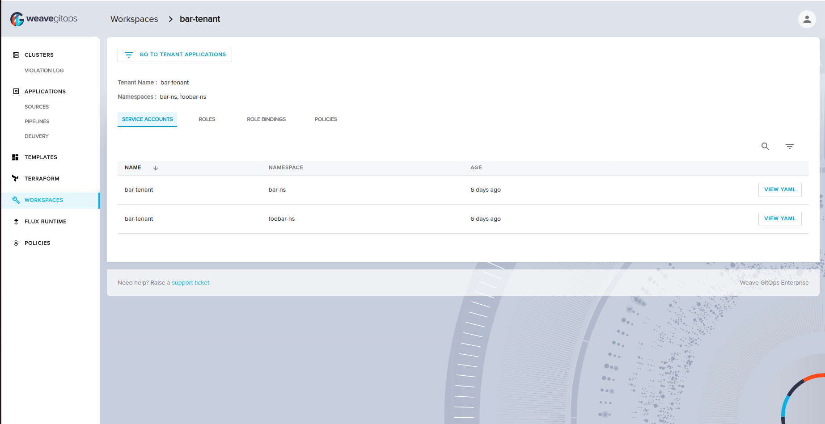Click the Age column header
Image resolution: width=825 pixels, height=424 pixels.
pyautogui.click(x=476, y=168)
